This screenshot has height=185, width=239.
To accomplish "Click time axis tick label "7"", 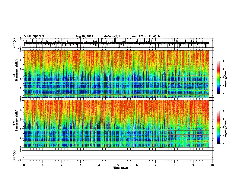I will tap(156, 165).
